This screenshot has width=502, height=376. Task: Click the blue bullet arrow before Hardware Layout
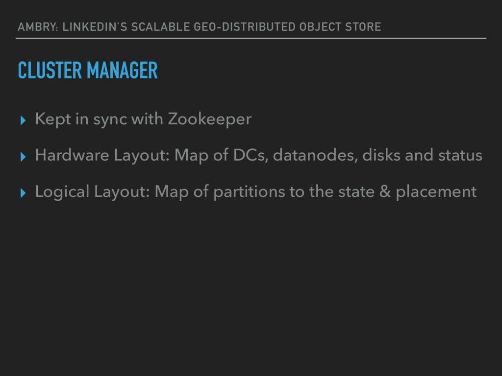pyautogui.click(x=23, y=157)
